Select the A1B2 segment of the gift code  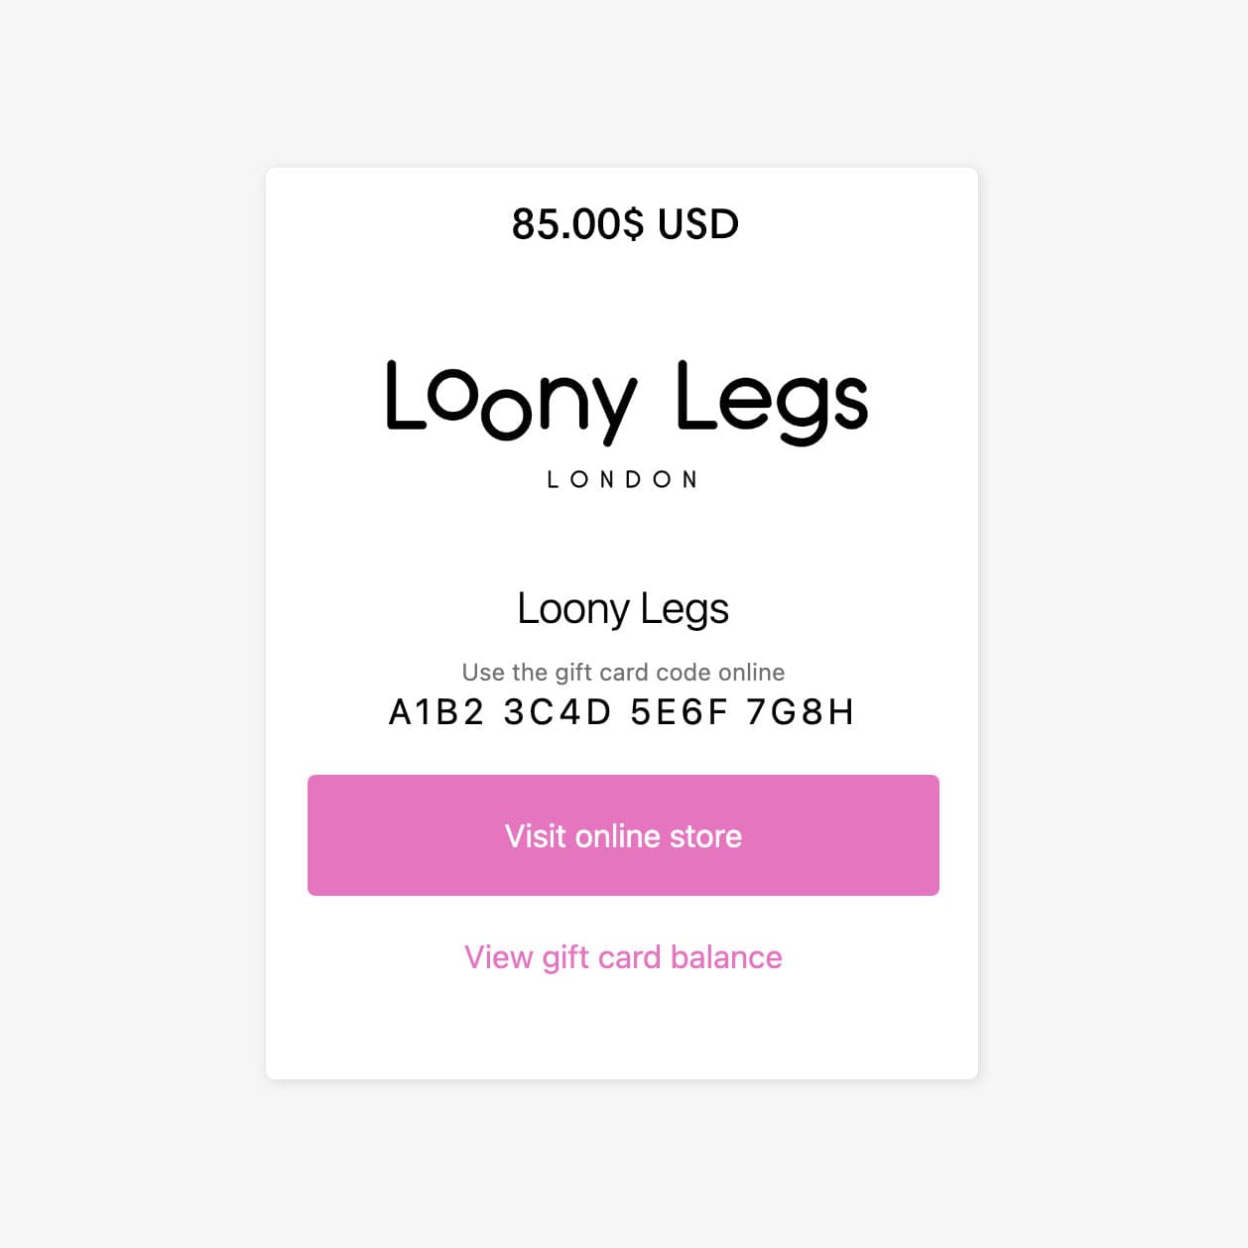click(437, 712)
